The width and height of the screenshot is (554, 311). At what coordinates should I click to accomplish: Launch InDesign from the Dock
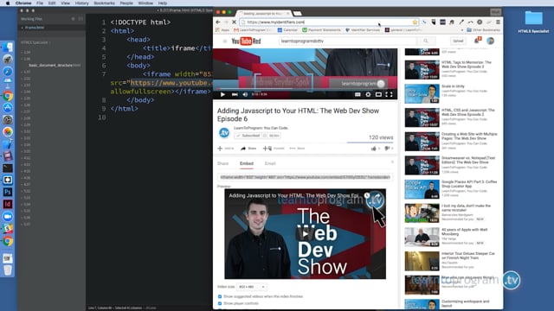click(8, 204)
